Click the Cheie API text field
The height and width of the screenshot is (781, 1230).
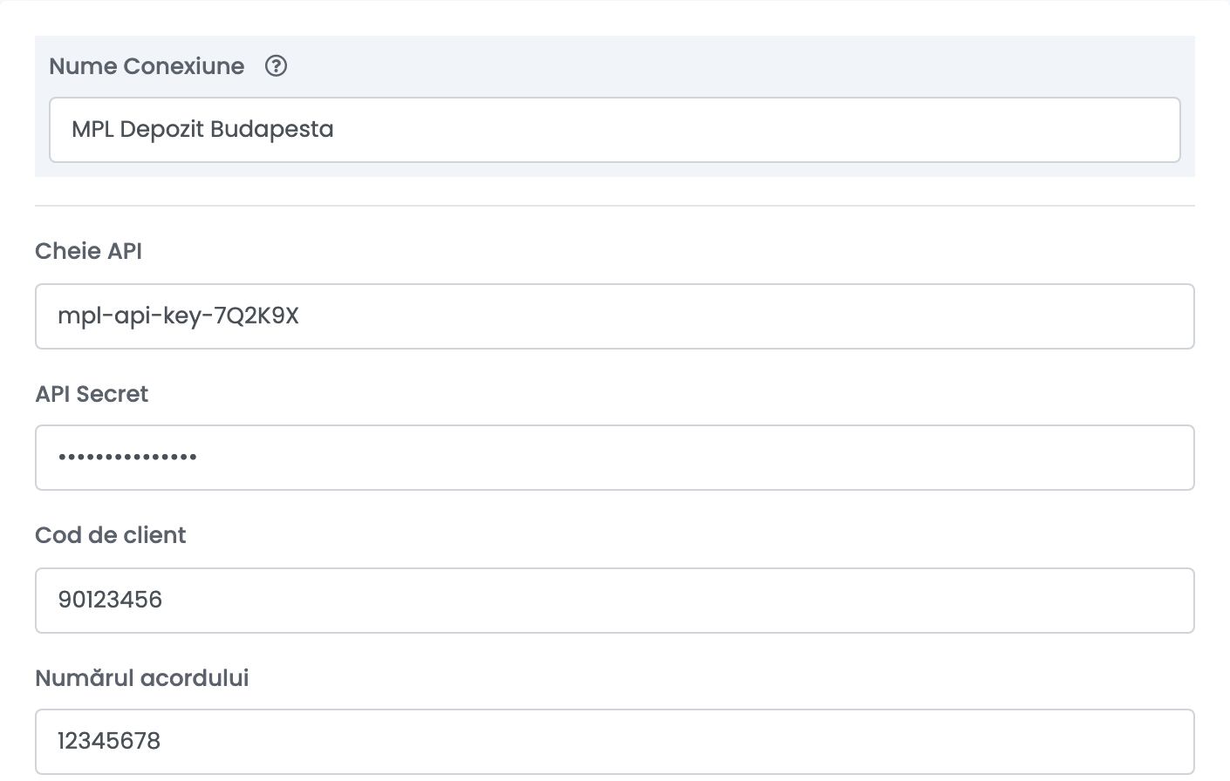click(615, 316)
